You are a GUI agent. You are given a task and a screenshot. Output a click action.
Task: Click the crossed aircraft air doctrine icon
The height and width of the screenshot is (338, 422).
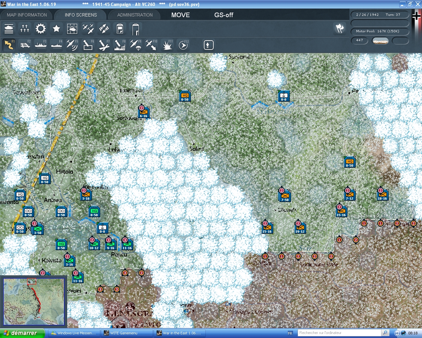tap(88, 29)
